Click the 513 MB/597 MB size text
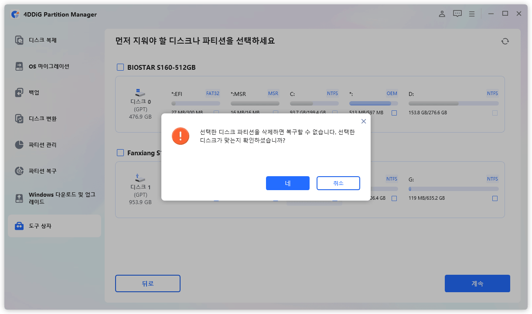This screenshot has height=314, width=532. tap(366, 113)
